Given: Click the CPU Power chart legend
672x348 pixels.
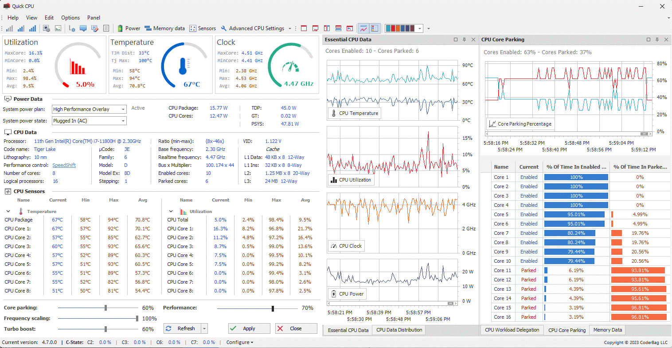Looking at the screenshot, I should 347,293.
